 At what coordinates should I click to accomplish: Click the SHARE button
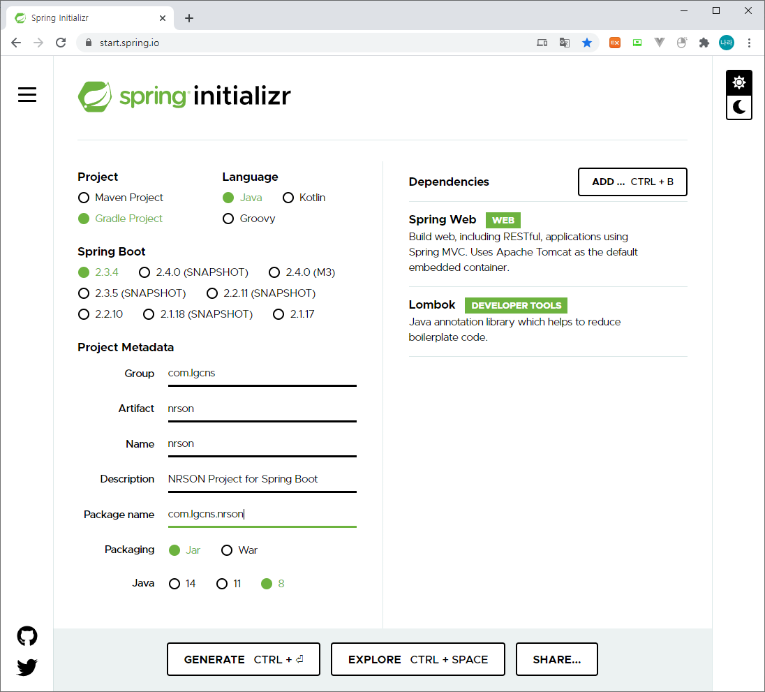pos(557,659)
